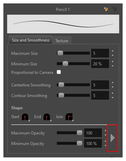Click the arrow beside the opacity settings

pos(112,138)
